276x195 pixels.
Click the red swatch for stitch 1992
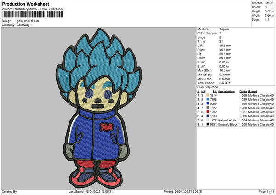[x=207, y=112]
